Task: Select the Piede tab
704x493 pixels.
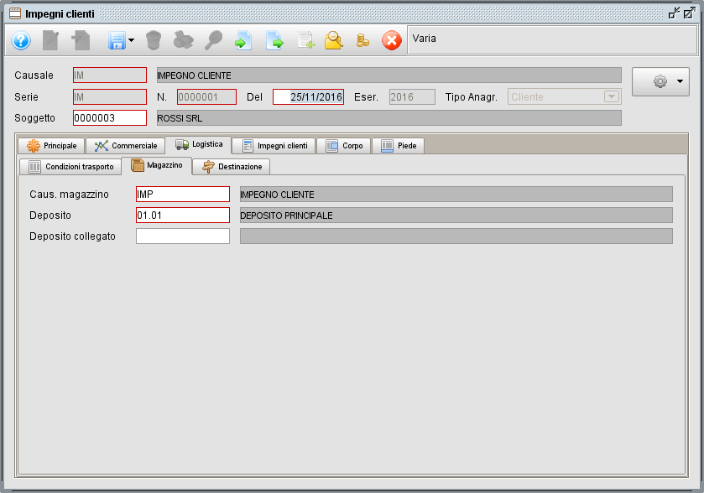Action: pos(400,144)
